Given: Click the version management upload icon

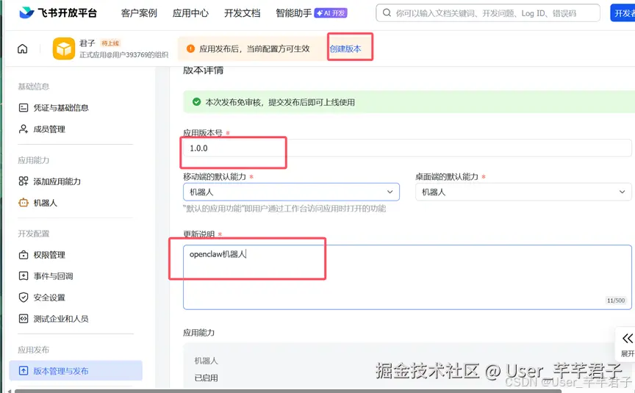Looking at the screenshot, I should click(24, 371).
